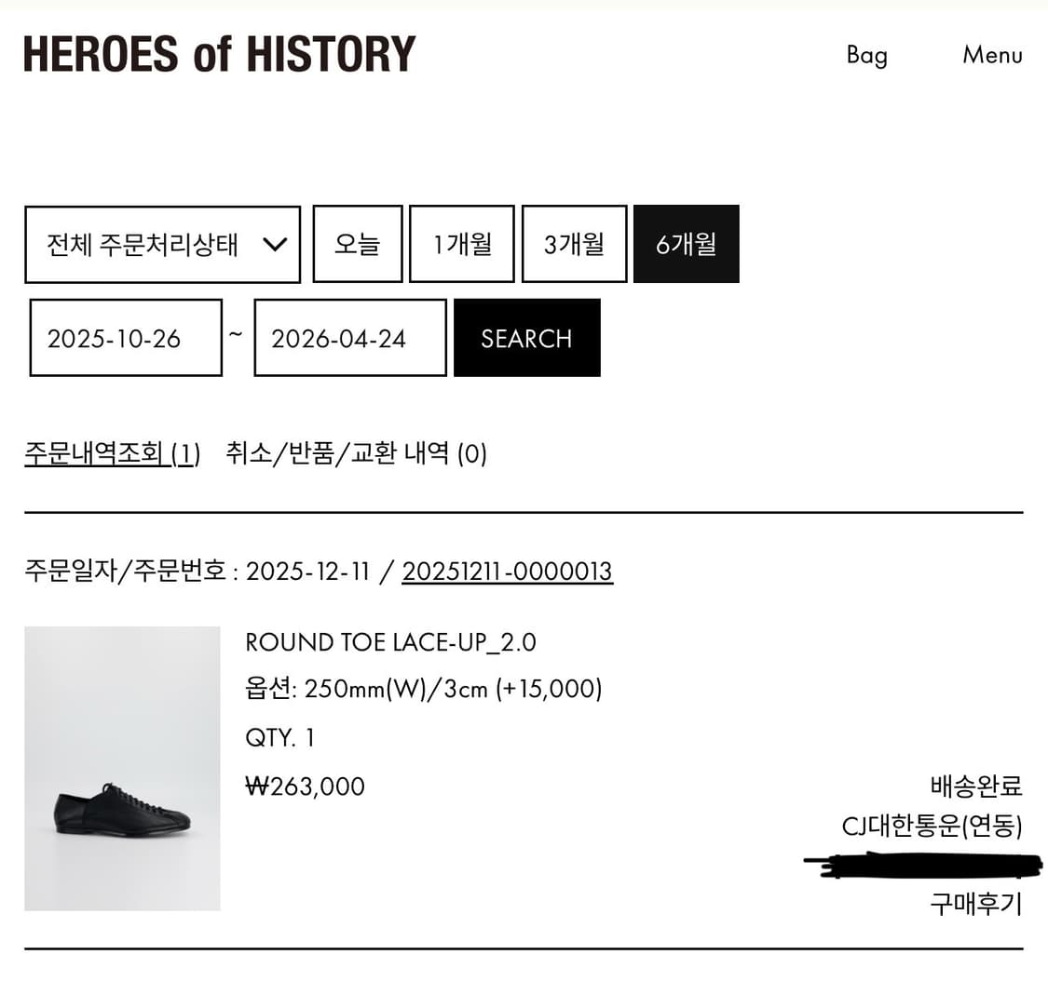Click the start date field 2025-10-26

[126, 338]
